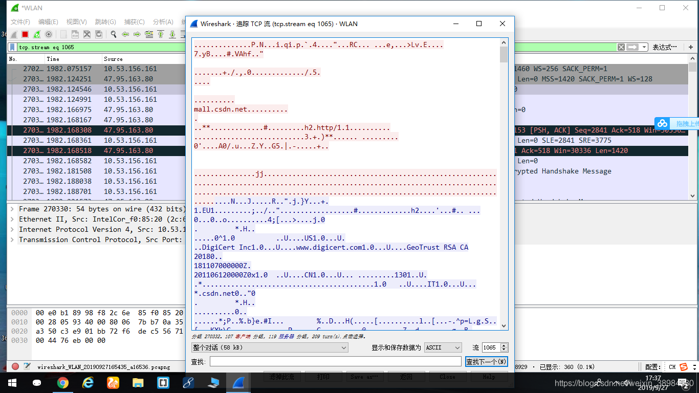Open the filter history dropdown arrow
699x393 pixels.
coord(644,47)
